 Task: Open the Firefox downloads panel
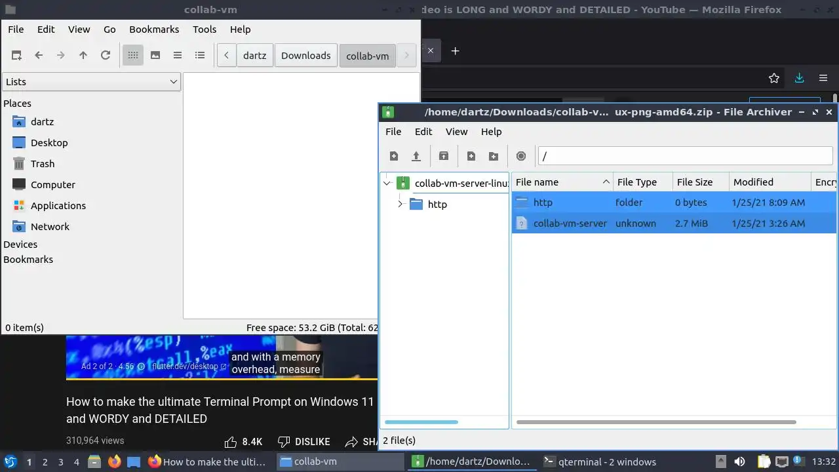click(799, 78)
